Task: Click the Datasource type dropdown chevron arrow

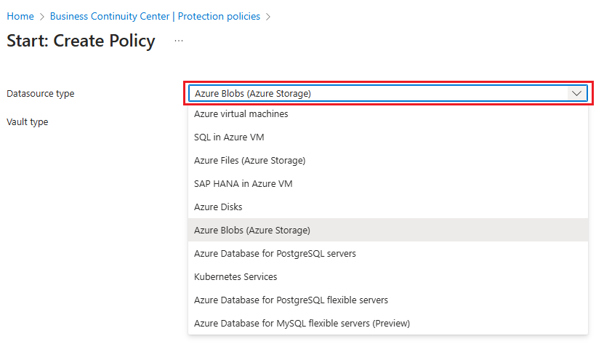Action: [576, 94]
